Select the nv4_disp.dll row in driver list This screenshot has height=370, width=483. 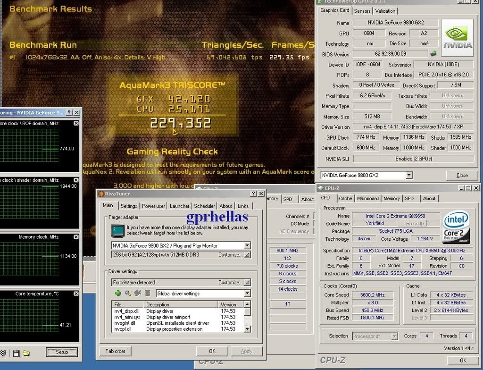[178, 311]
